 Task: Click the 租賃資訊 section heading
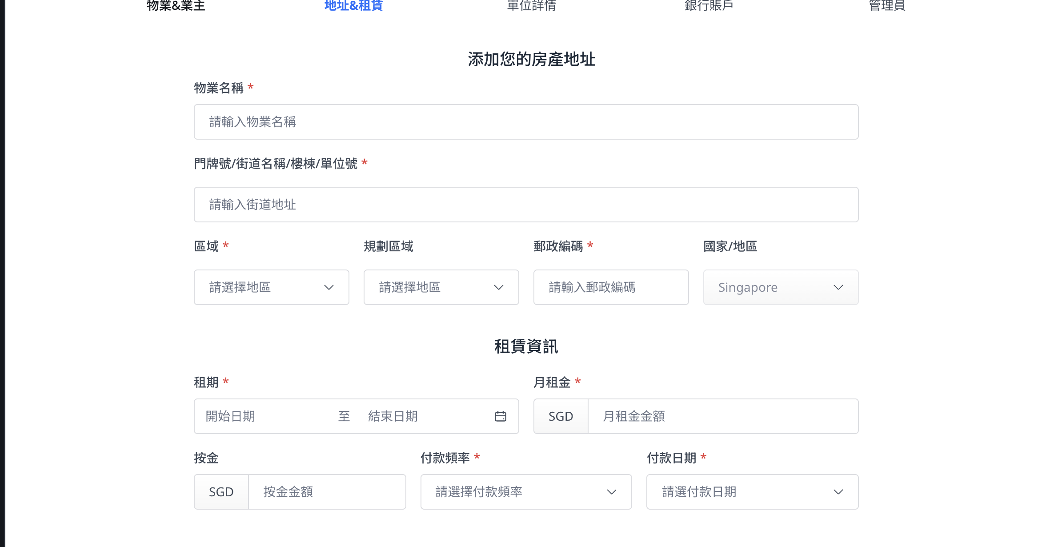point(526,346)
